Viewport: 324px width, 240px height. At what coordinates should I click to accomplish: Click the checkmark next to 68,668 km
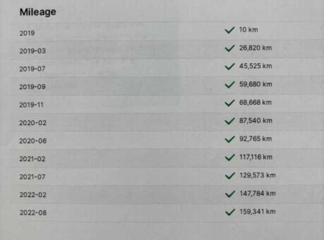click(229, 103)
